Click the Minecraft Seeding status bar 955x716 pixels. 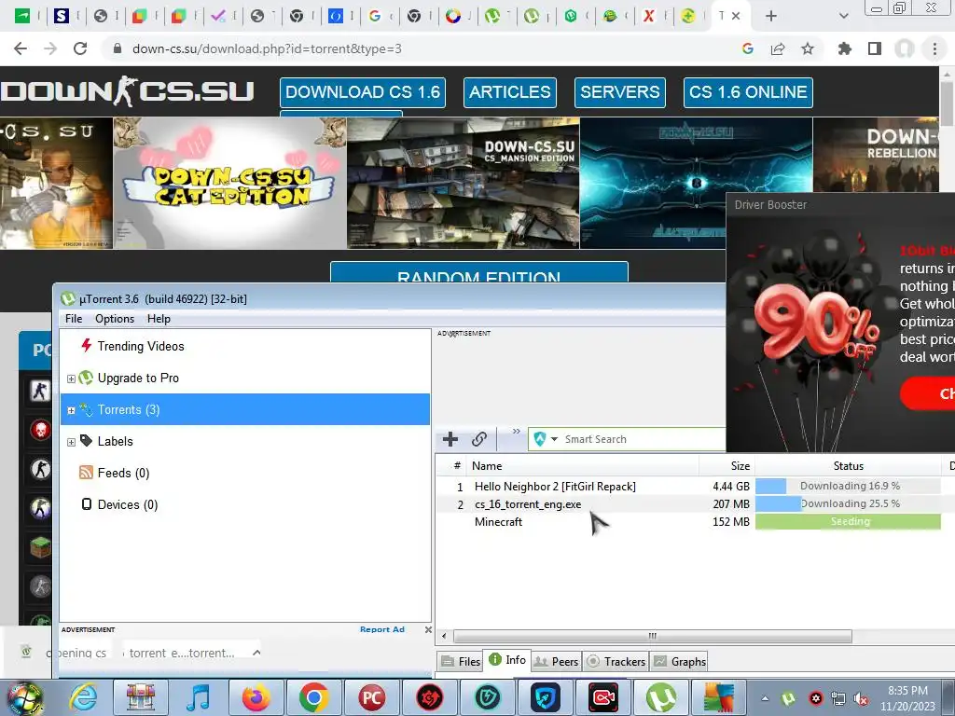pyautogui.click(x=848, y=521)
